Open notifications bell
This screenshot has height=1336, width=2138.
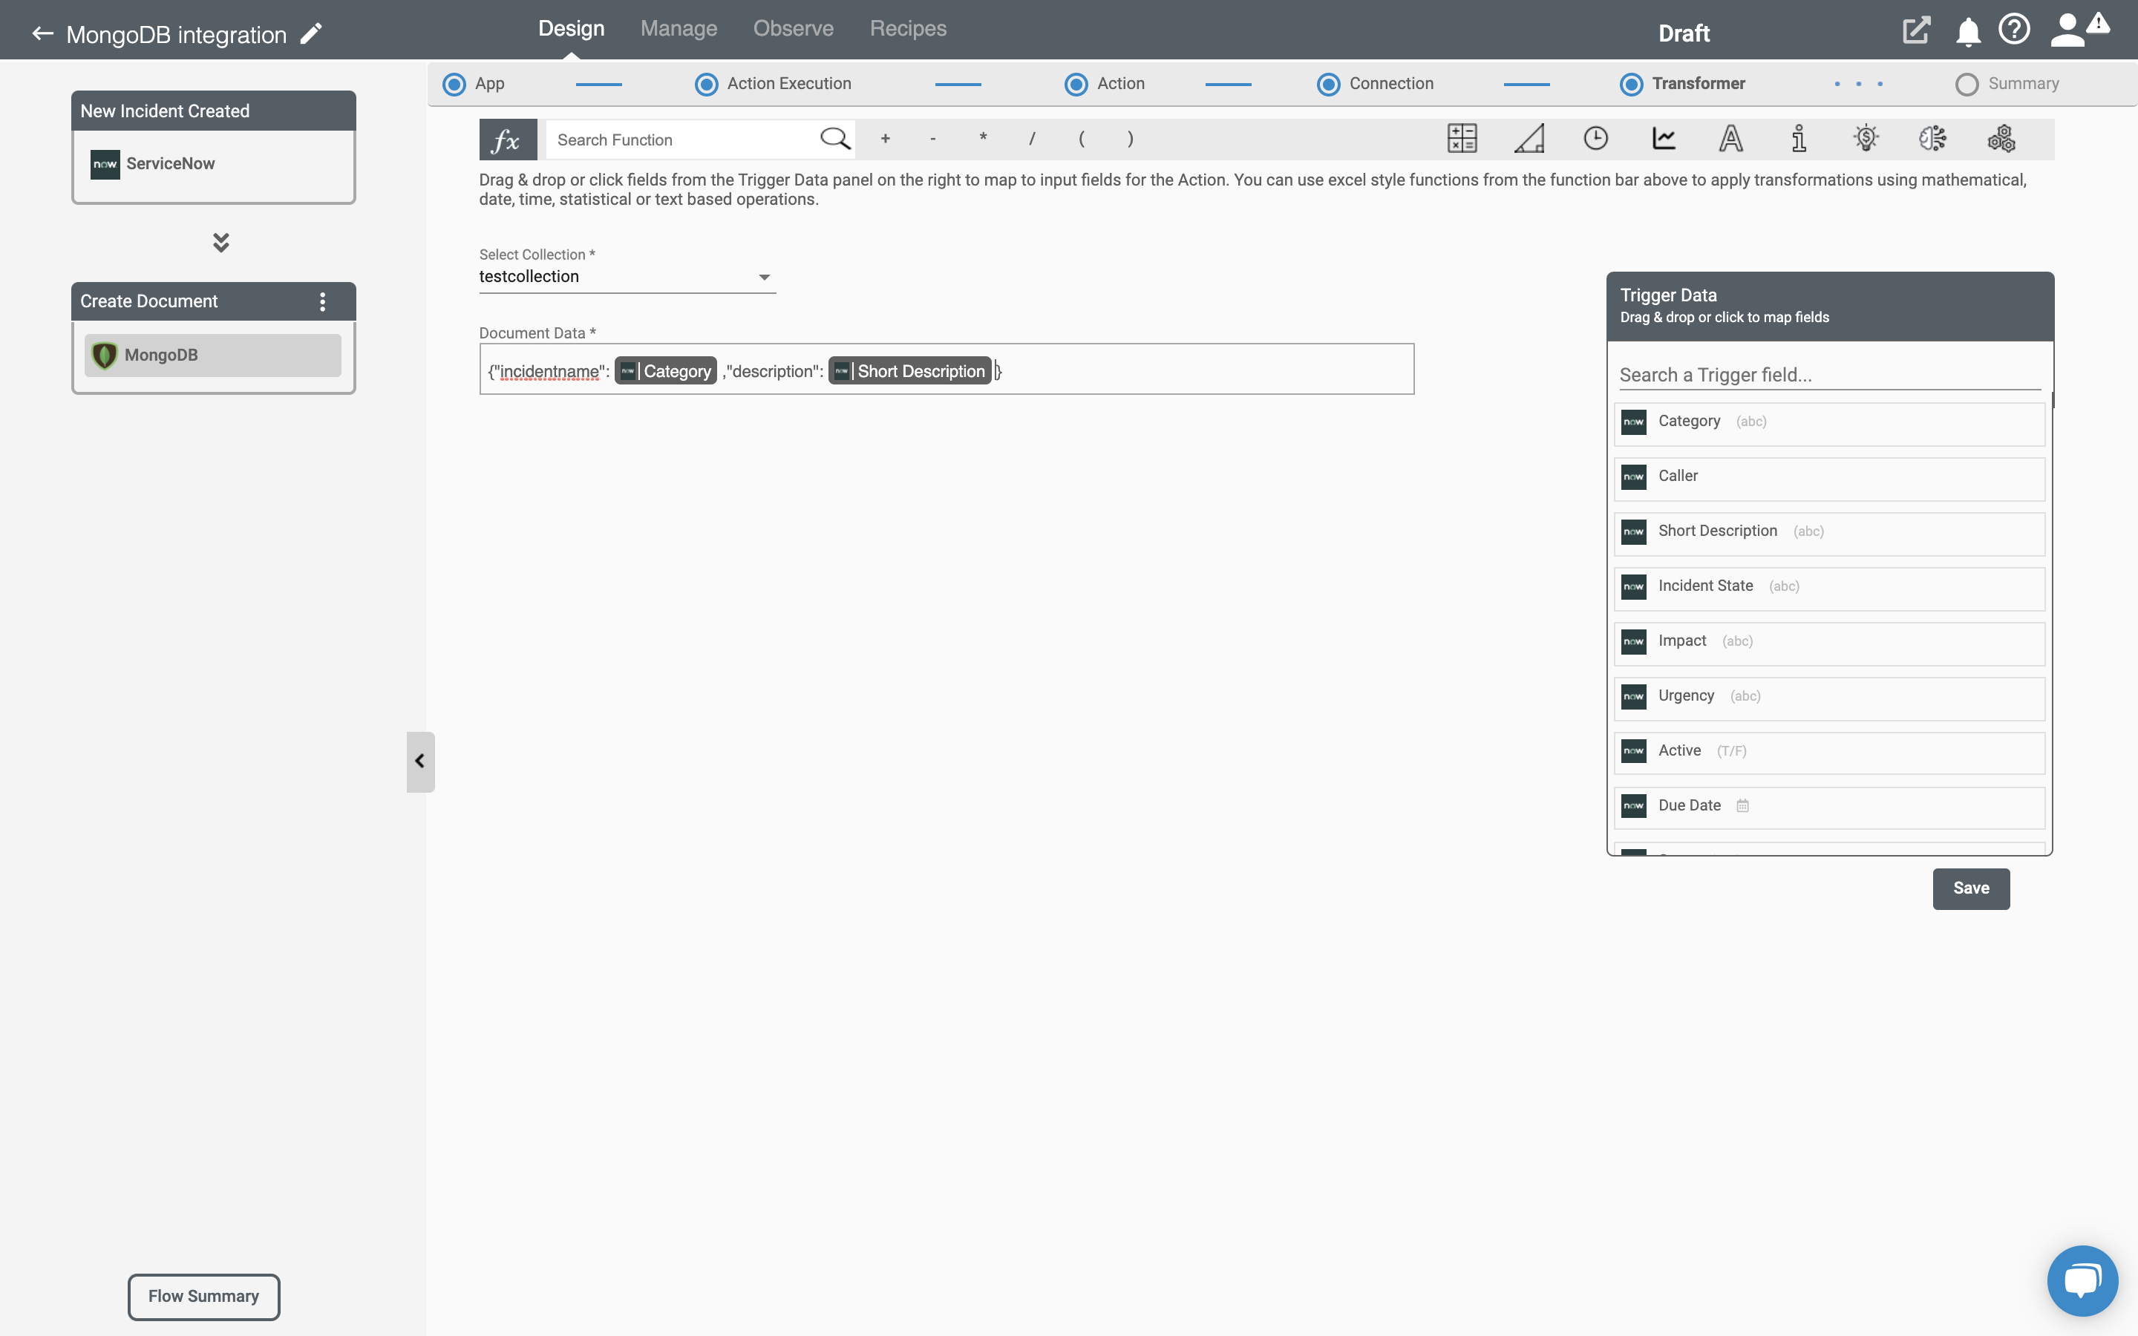pos(1967,32)
